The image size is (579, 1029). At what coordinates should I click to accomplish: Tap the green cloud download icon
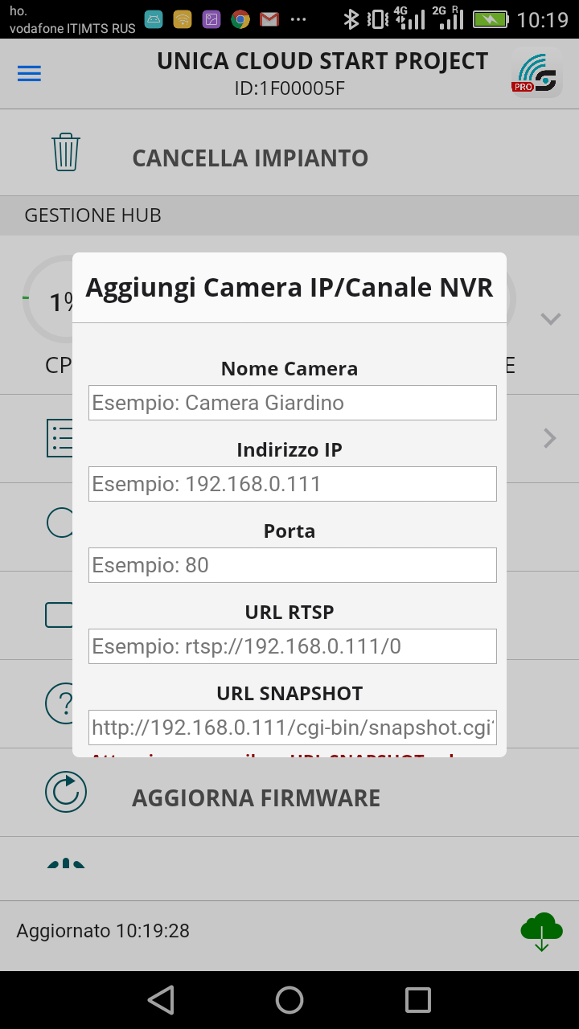pos(541,932)
